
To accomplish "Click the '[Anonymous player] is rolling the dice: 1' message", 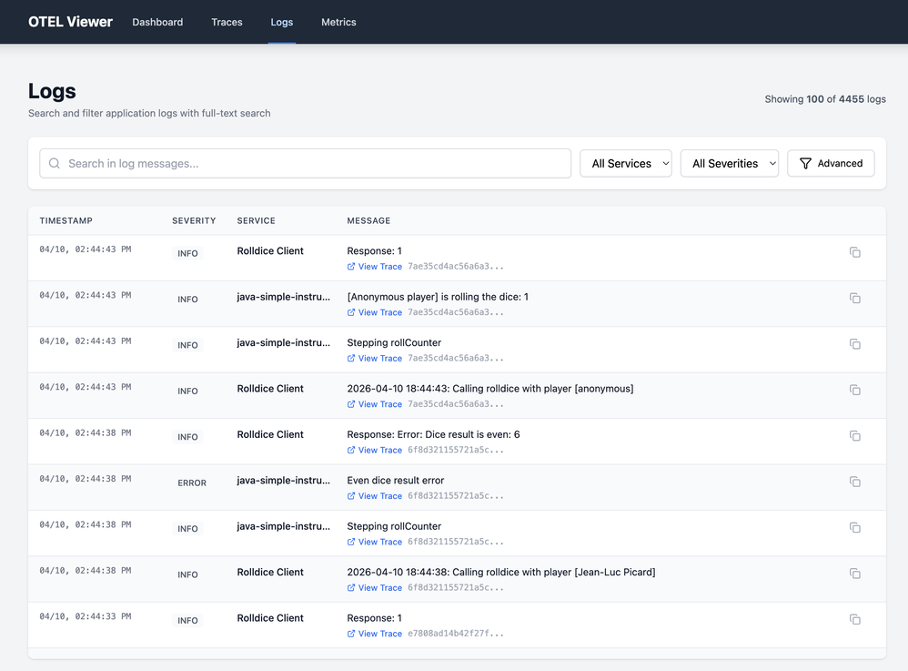I will [438, 297].
